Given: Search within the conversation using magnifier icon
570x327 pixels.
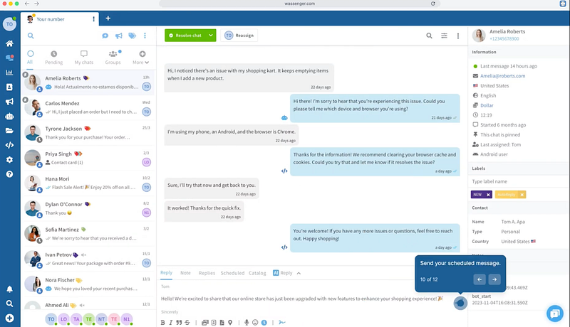Looking at the screenshot, I should pyautogui.click(x=429, y=36).
